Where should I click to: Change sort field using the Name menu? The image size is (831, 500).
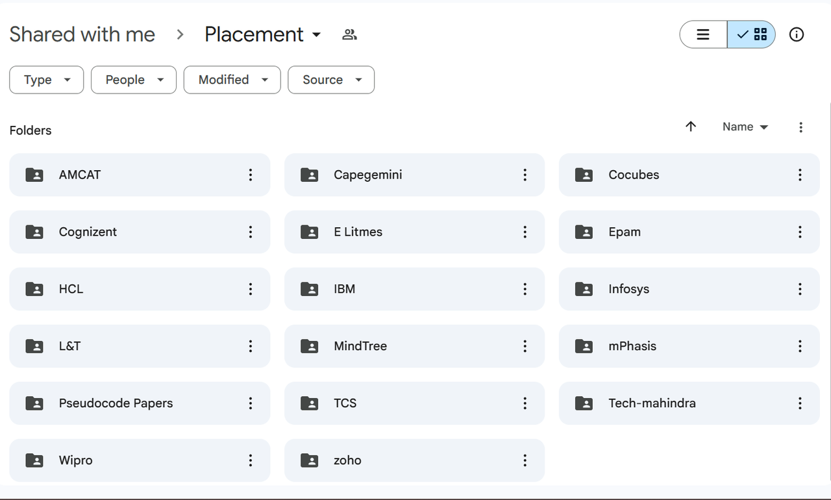[745, 127]
